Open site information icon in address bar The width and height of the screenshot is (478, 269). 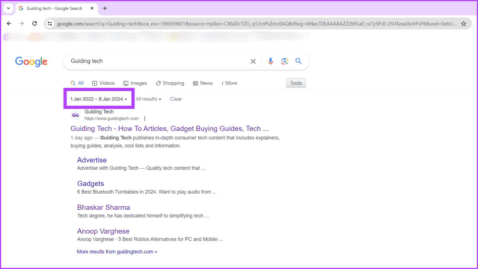pyautogui.click(x=50, y=24)
